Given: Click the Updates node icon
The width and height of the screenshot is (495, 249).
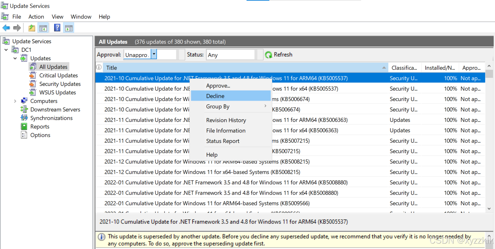Looking at the screenshot, I should [24, 58].
